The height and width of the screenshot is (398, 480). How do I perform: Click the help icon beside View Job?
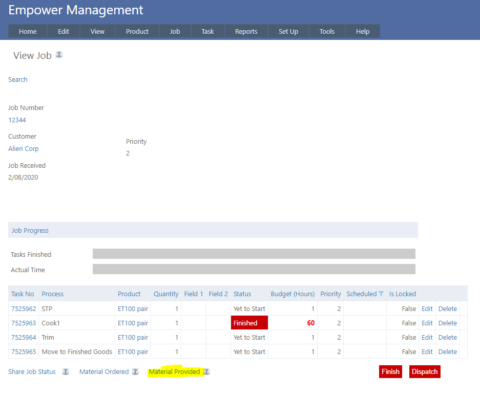pyautogui.click(x=59, y=55)
